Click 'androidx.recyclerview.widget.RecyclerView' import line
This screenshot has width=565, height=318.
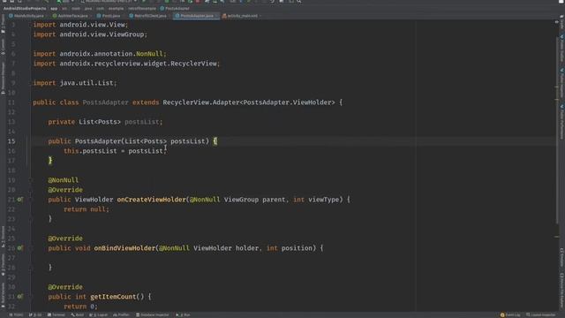[x=126, y=64]
